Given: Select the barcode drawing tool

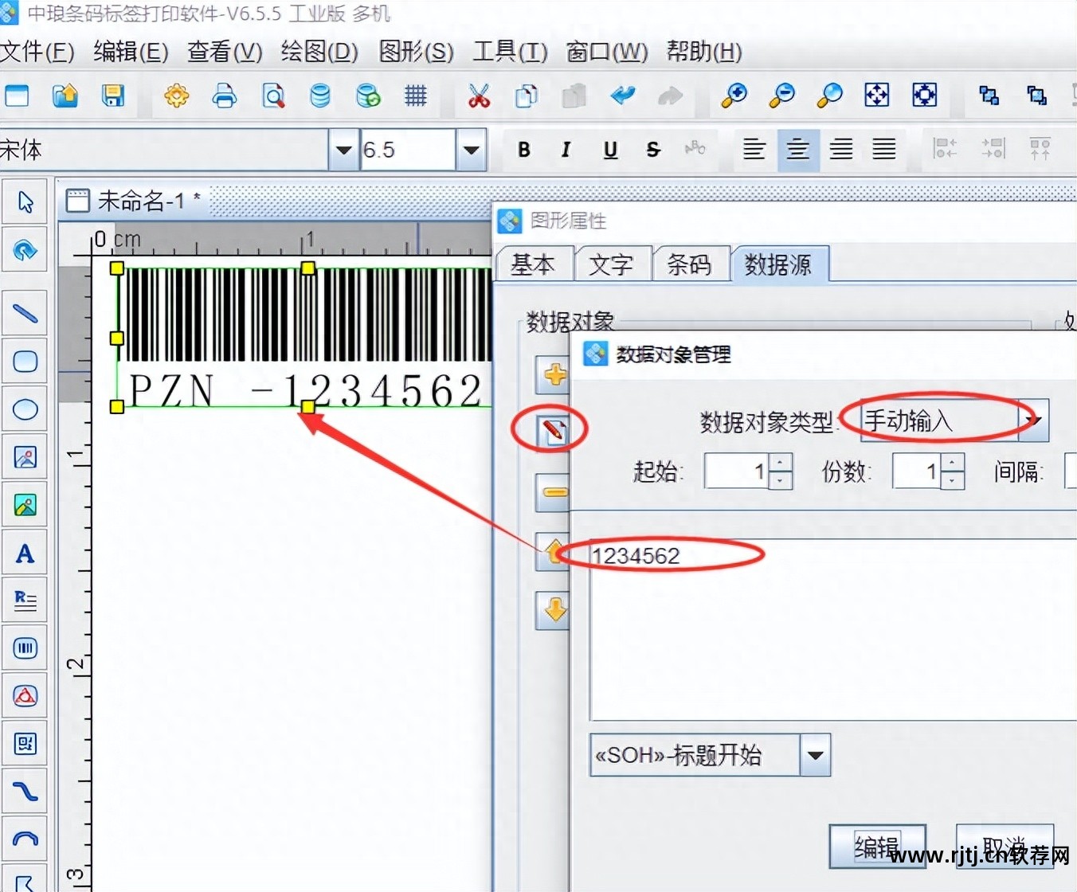Looking at the screenshot, I should 25,648.
